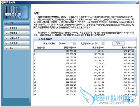
Task: Click the round bullet icon beside 大学费用
Action: pos(6,33)
